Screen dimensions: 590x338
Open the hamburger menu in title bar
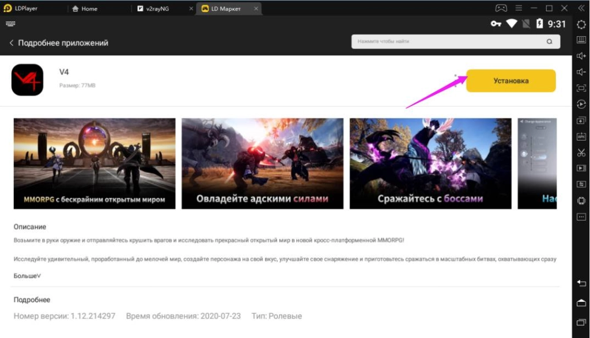519,9
